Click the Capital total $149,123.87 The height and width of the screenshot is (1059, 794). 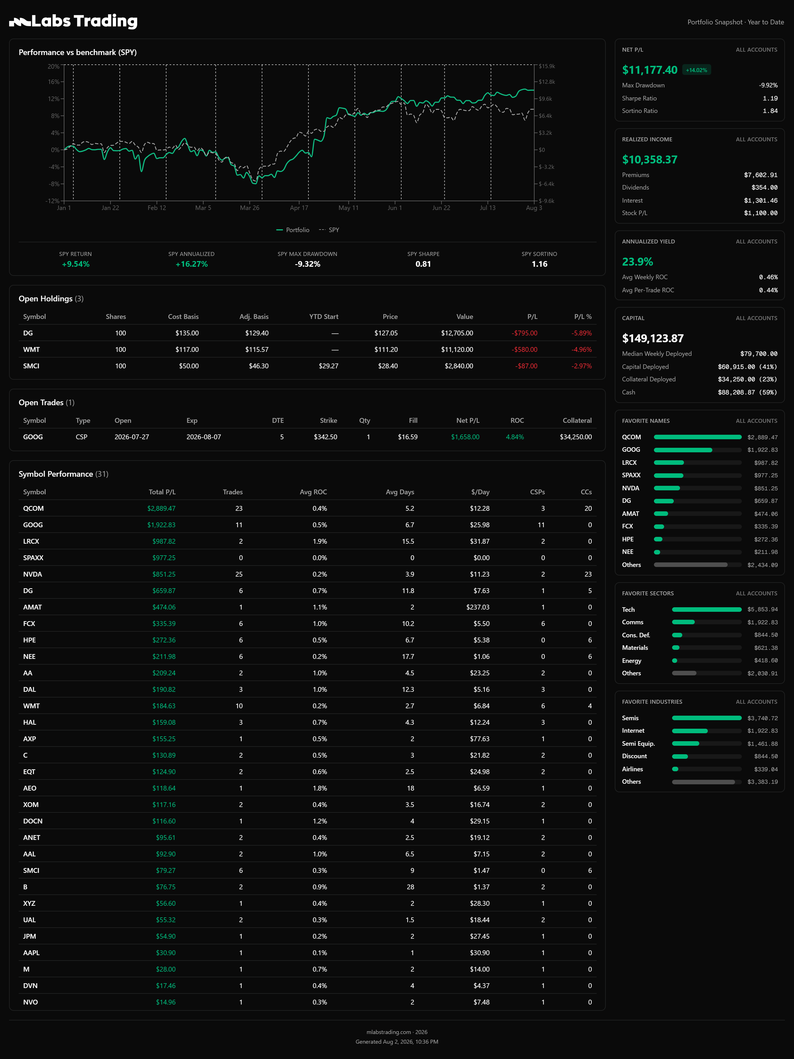tap(652, 338)
